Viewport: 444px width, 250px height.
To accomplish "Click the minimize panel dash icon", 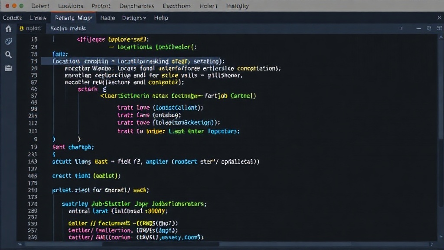I will 418,28.
